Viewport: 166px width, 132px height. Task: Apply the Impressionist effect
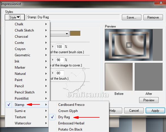click(x=155, y=111)
